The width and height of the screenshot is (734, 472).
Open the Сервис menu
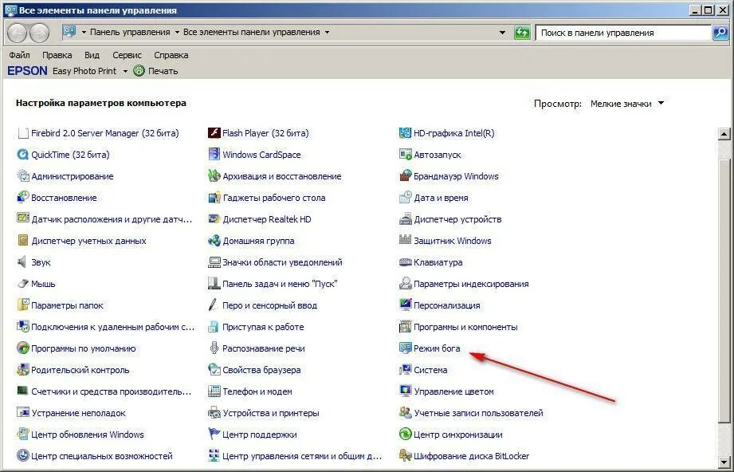click(127, 55)
